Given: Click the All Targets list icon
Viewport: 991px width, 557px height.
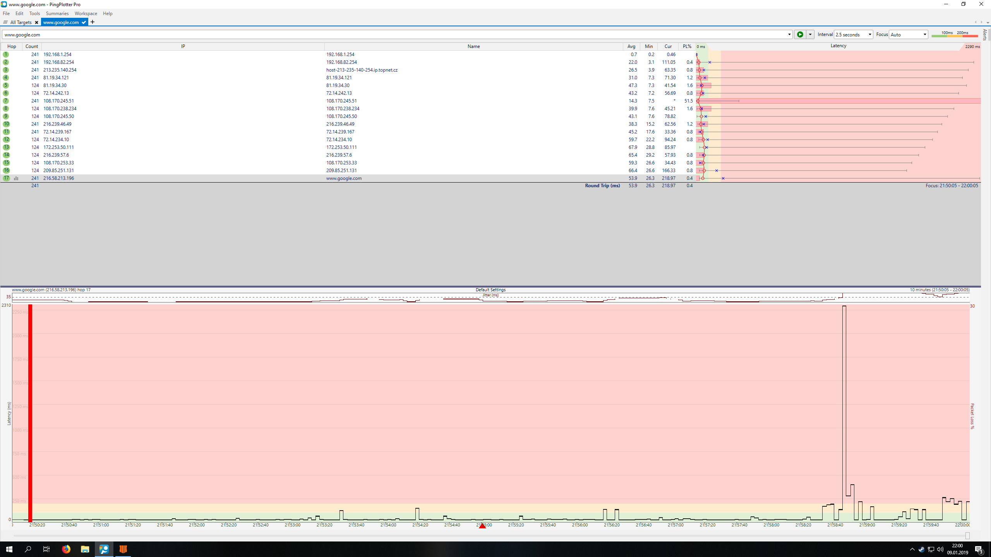Looking at the screenshot, I should point(5,22).
